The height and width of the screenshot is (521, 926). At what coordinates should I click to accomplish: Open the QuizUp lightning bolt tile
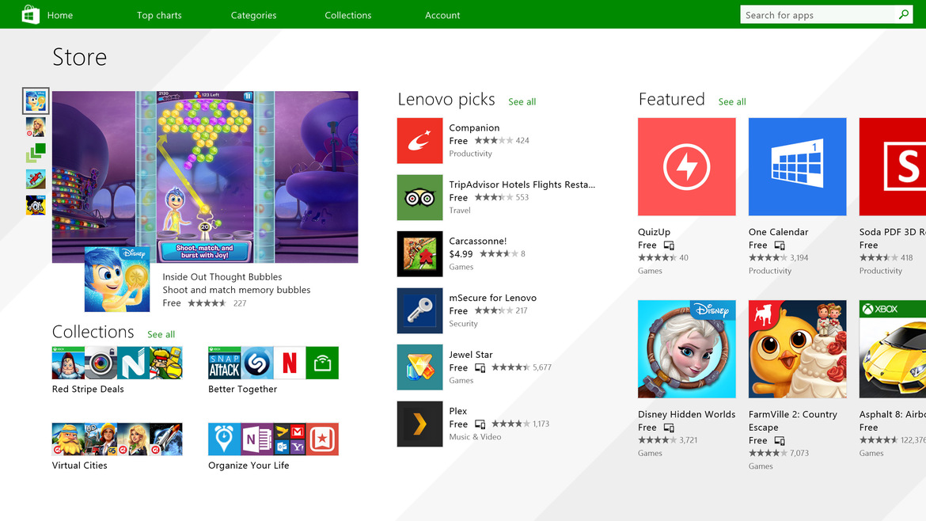(687, 166)
